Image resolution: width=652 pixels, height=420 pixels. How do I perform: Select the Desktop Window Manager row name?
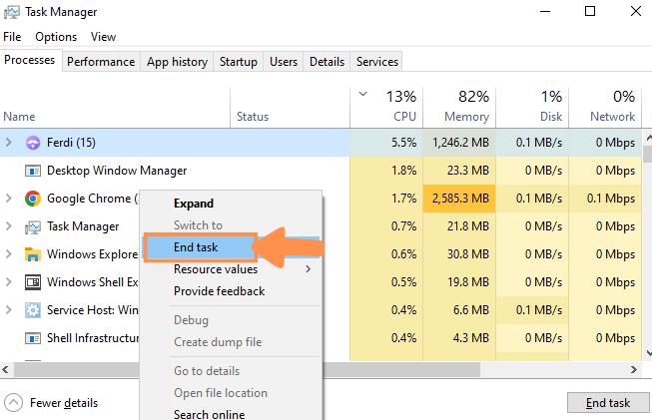(117, 171)
